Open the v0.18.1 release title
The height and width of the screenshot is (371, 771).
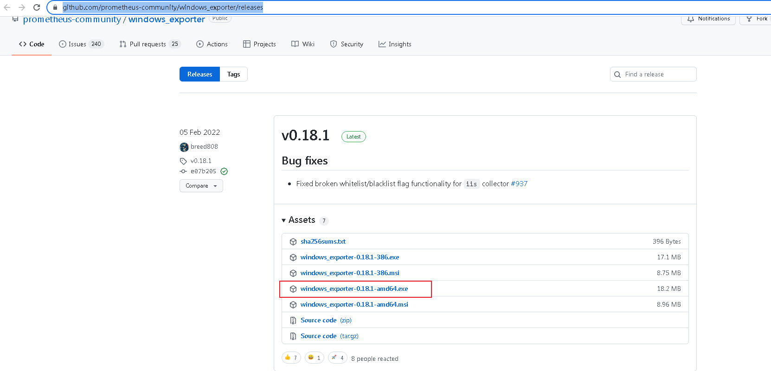point(305,135)
